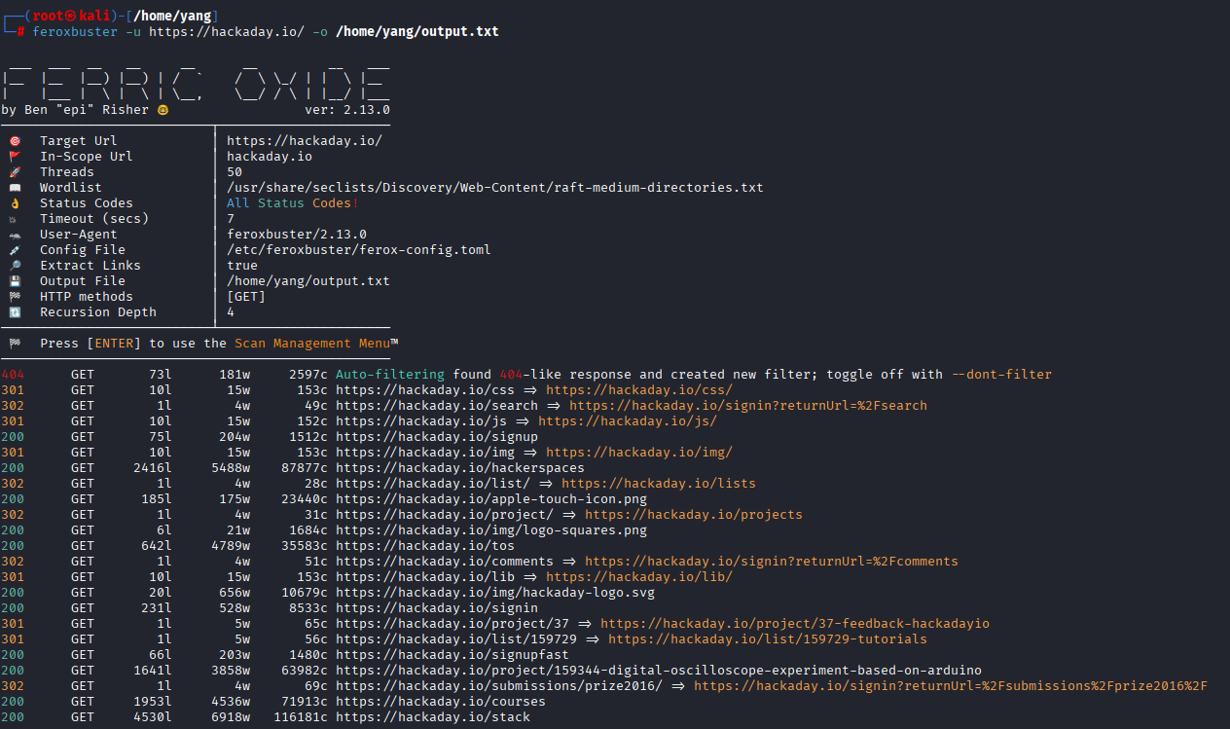Click the flag icon next to In-Scope Url

(x=15, y=157)
